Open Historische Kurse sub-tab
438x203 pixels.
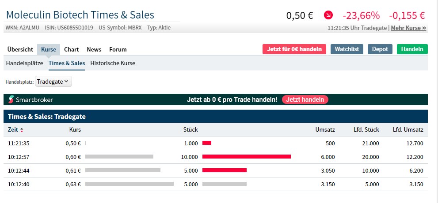[113, 63]
